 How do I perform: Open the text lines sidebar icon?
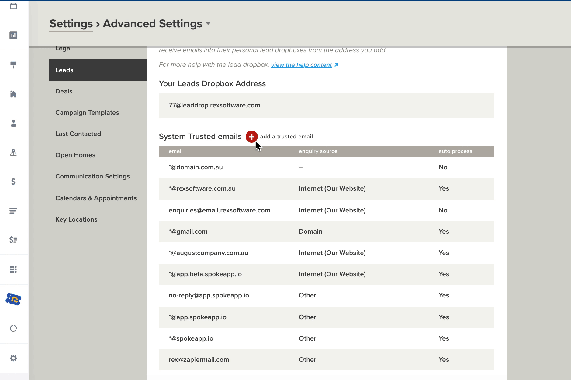(x=13, y=211)
